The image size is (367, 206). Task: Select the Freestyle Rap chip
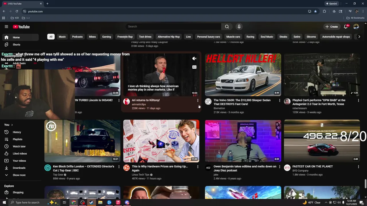125,37
